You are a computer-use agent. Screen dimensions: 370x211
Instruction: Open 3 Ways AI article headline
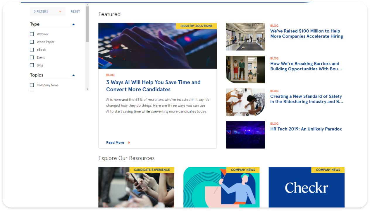pos(153,86)
